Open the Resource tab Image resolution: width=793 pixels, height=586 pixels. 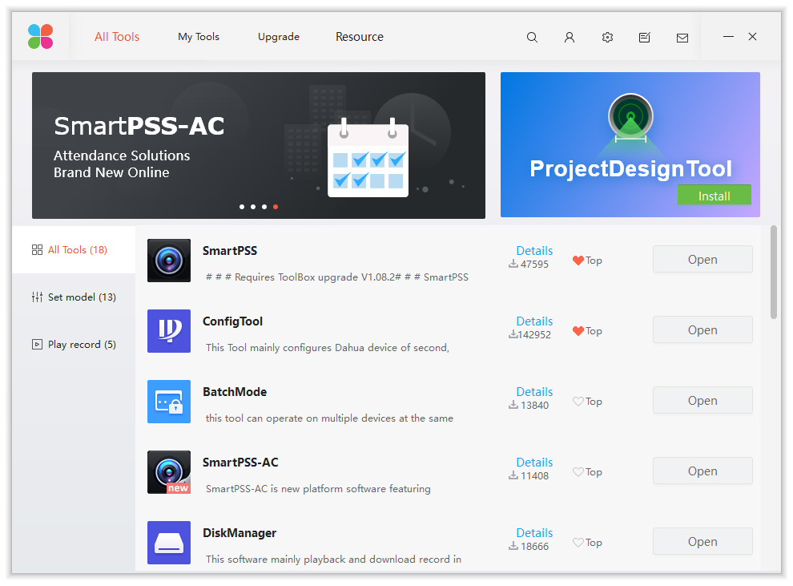[x=360, y=36]
